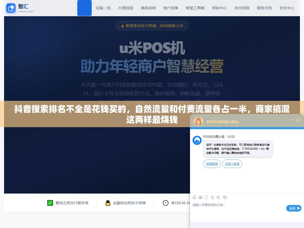Click the u米POS机 headline
This screenshot has width=304, height=228.
152,48
